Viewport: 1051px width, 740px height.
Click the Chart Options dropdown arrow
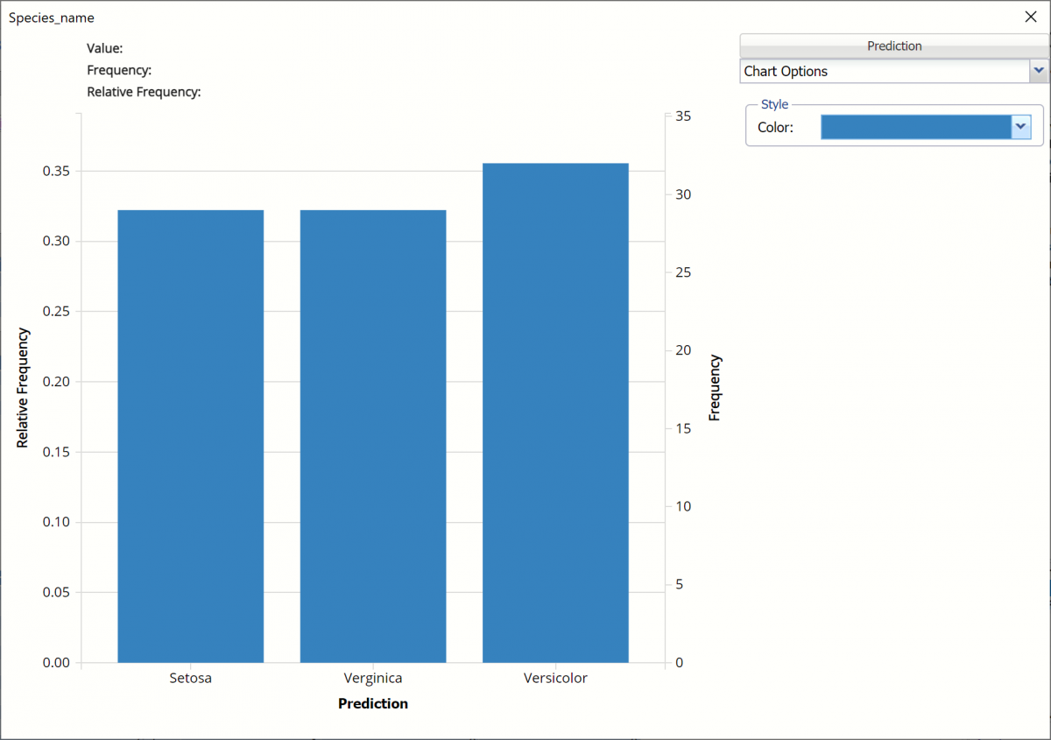point(1039,71)
